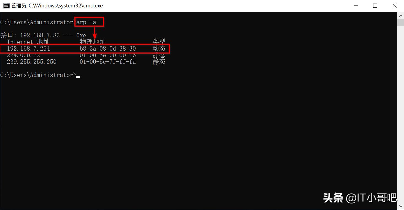The image size is (404, 210).
Task: Click the Internet 地址 column header
Action: [28, 42]
